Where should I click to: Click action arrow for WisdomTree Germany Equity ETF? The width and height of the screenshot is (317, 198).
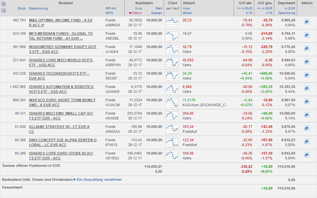(x=307, y=48)
